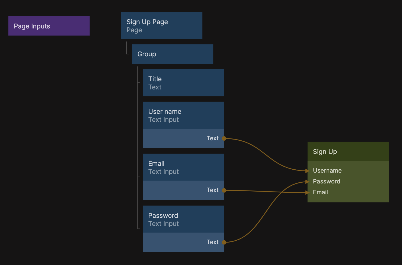Select the Group node in hierarchy

click(x=172, y=54)
